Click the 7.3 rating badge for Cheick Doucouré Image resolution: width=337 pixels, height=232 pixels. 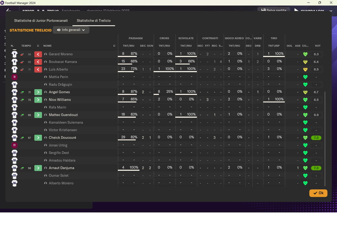316,138
